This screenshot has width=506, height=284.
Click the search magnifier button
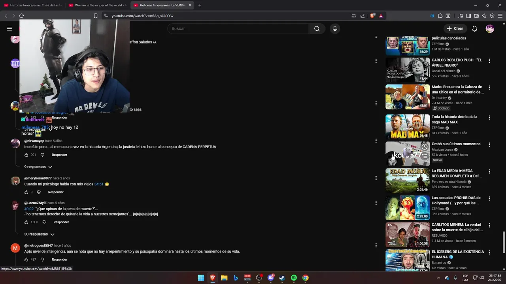pos(317,28)
